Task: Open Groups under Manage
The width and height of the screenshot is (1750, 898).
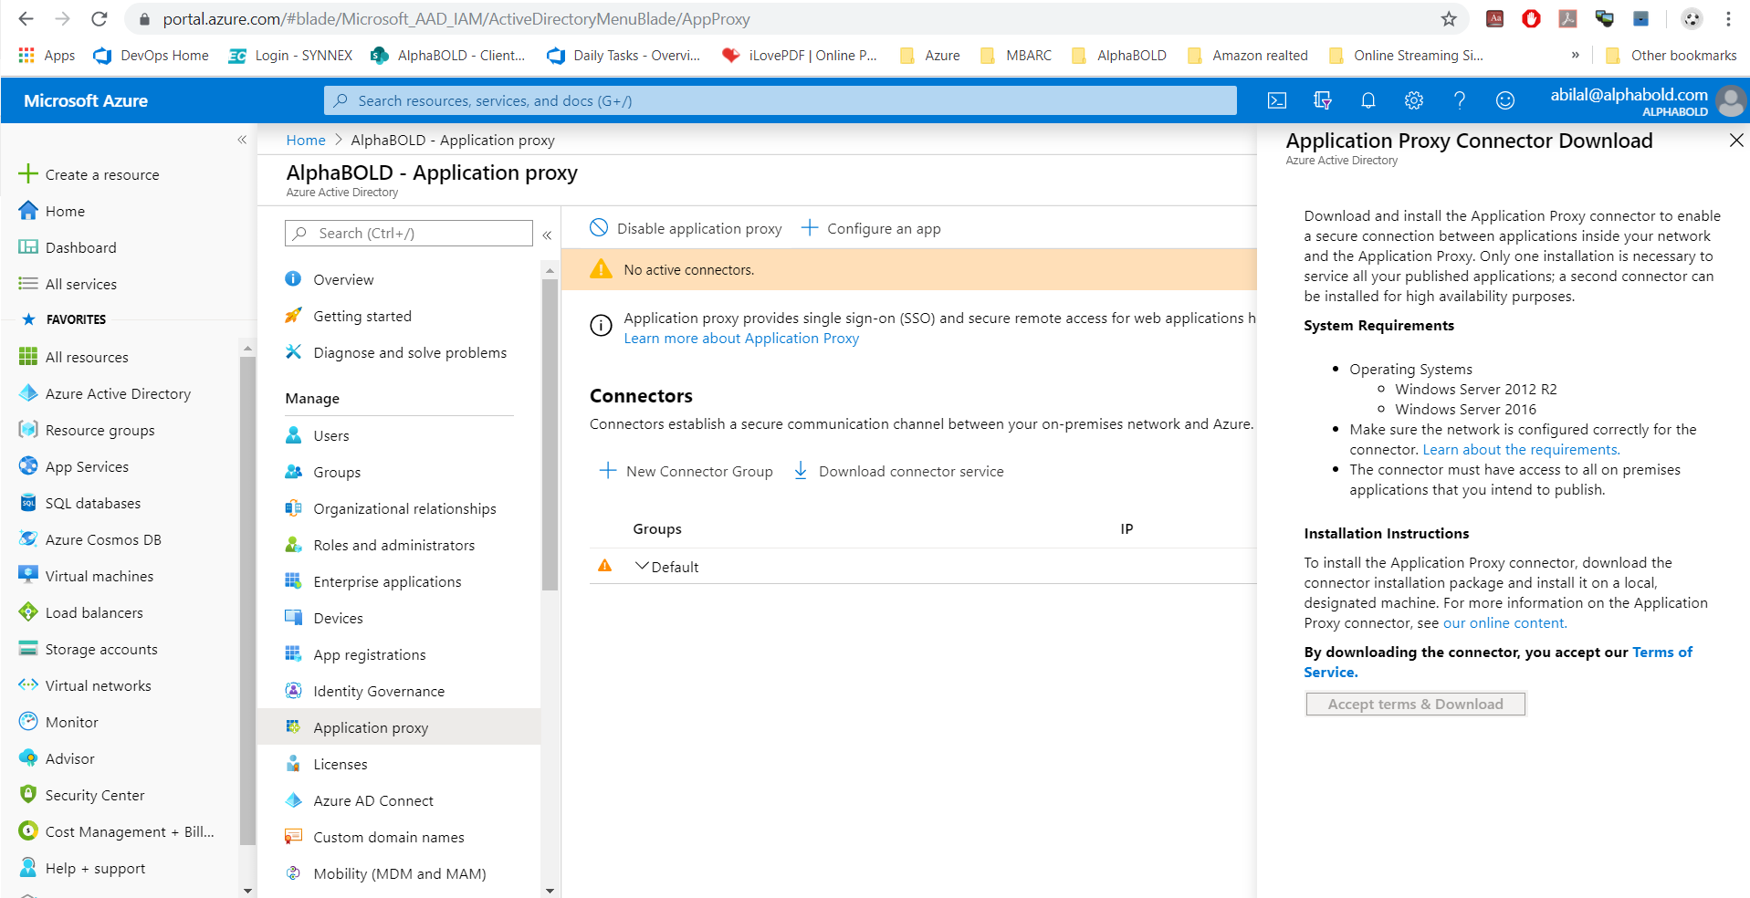Action: [x=337, y=472]
